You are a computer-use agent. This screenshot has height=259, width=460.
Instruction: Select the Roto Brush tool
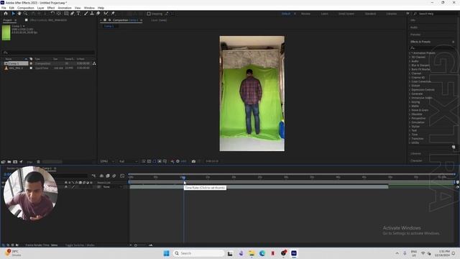pos(106,14)
